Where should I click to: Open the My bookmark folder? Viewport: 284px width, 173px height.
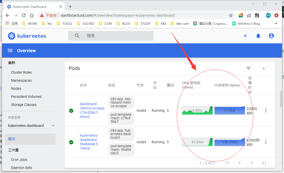click(47, 23)
